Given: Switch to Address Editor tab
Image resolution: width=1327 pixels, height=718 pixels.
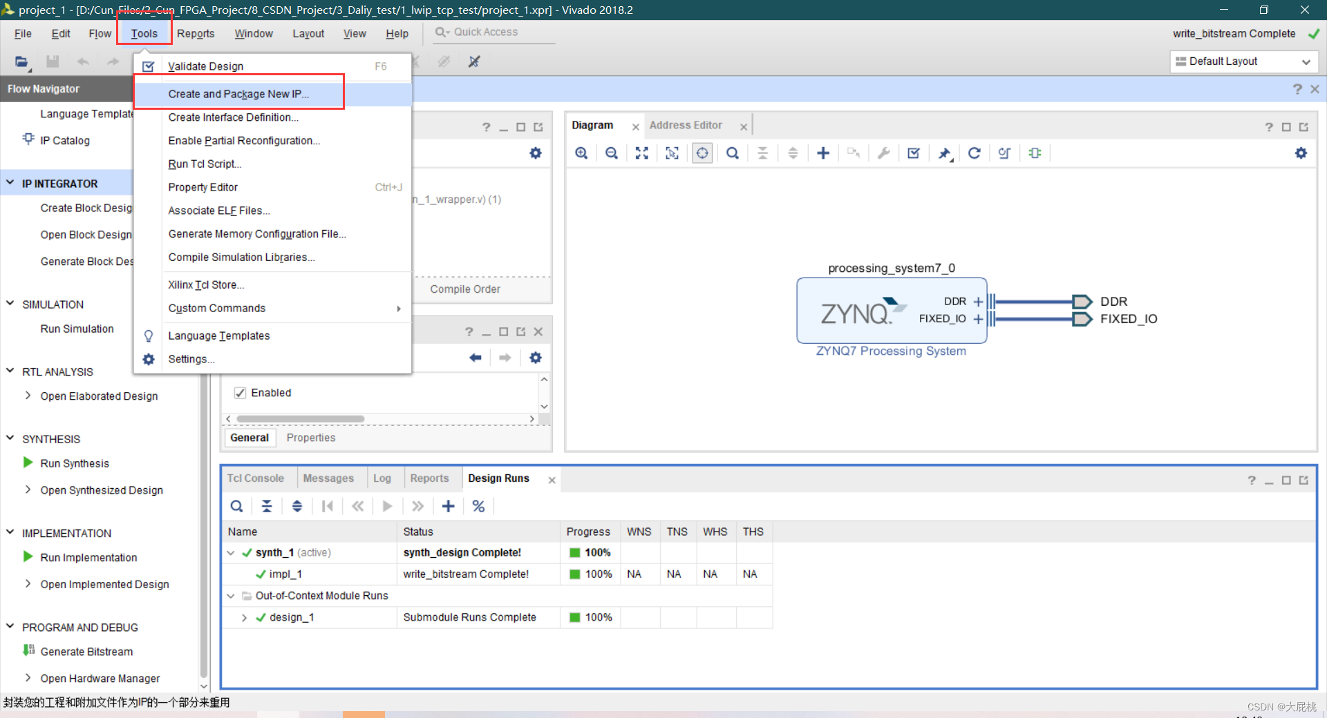Looking at the screenshot, I should coord(686,125).
